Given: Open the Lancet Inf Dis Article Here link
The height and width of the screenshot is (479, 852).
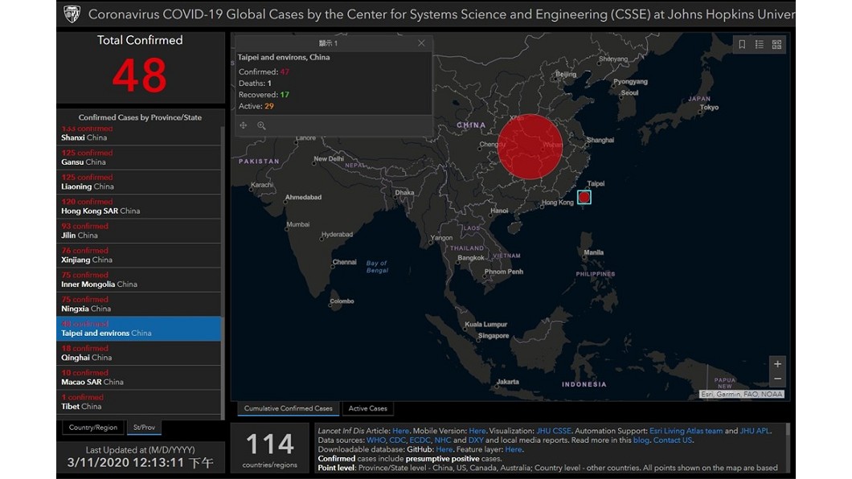Looking at the screenshot, I should (400, 431).
